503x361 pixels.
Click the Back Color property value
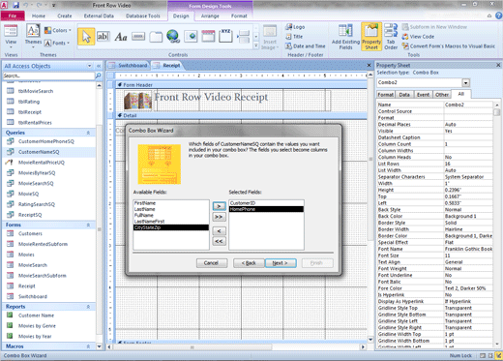[x=468, y=216]
